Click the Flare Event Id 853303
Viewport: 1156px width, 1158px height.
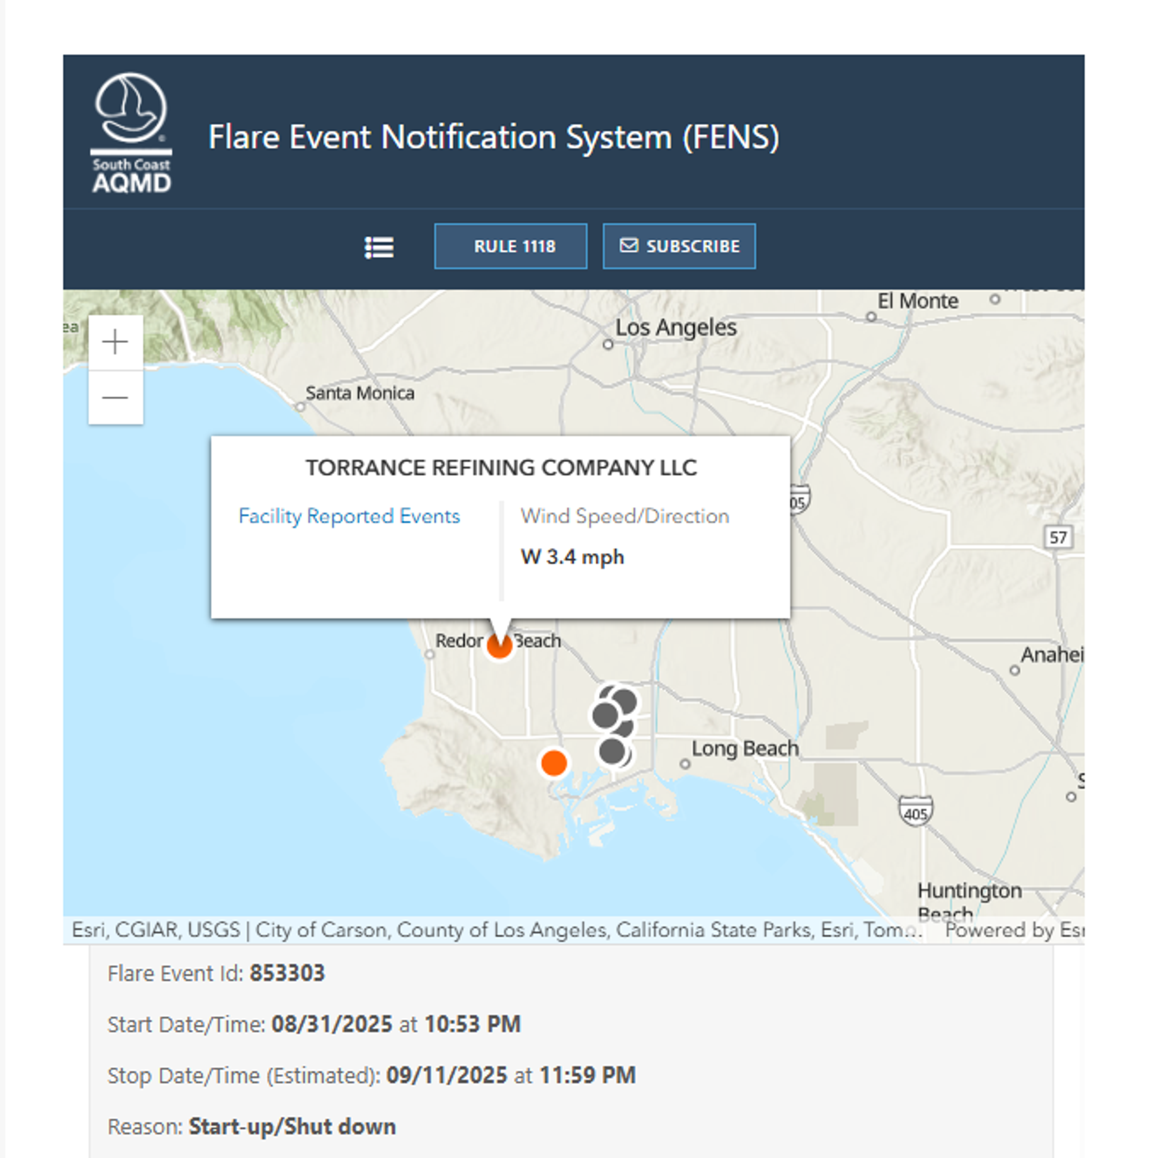point(287,973)
